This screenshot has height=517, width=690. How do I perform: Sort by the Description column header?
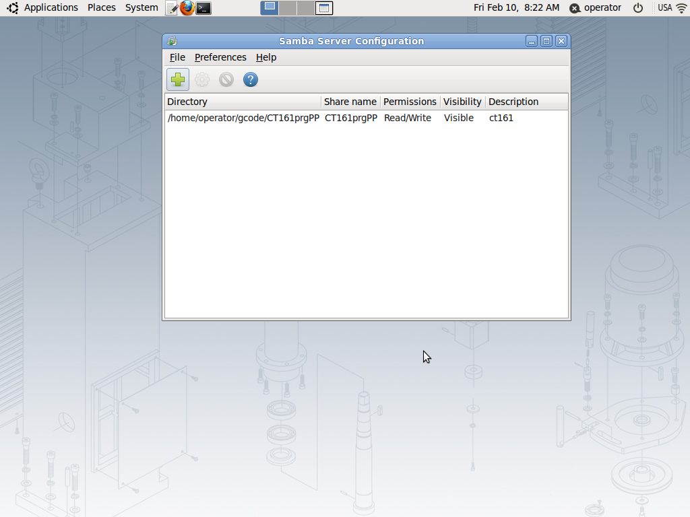click(x=526, y=102)
